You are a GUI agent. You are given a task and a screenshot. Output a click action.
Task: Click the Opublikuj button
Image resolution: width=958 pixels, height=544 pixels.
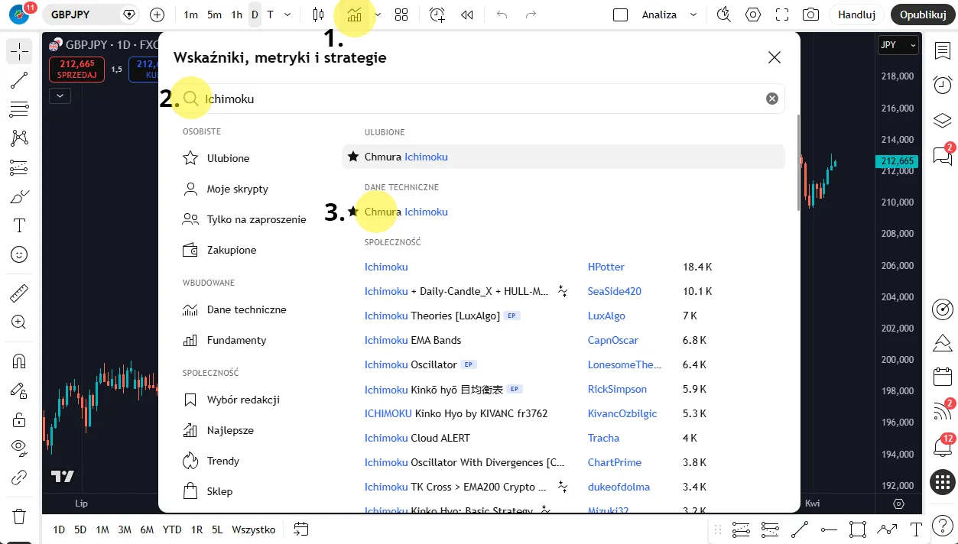[923, 15]
